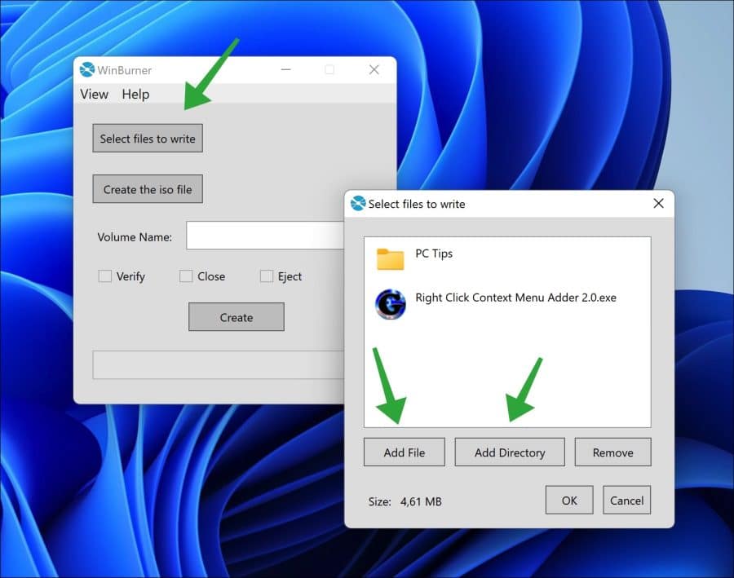
Task: Click the Add Directory button
Action: pyautogui.click(x=510, y=452)
